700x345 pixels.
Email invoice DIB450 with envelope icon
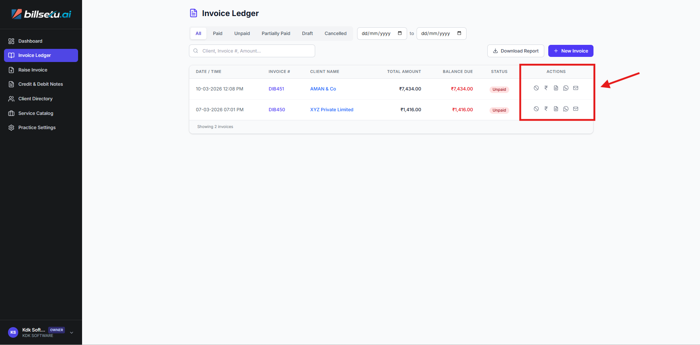point(575,109)
